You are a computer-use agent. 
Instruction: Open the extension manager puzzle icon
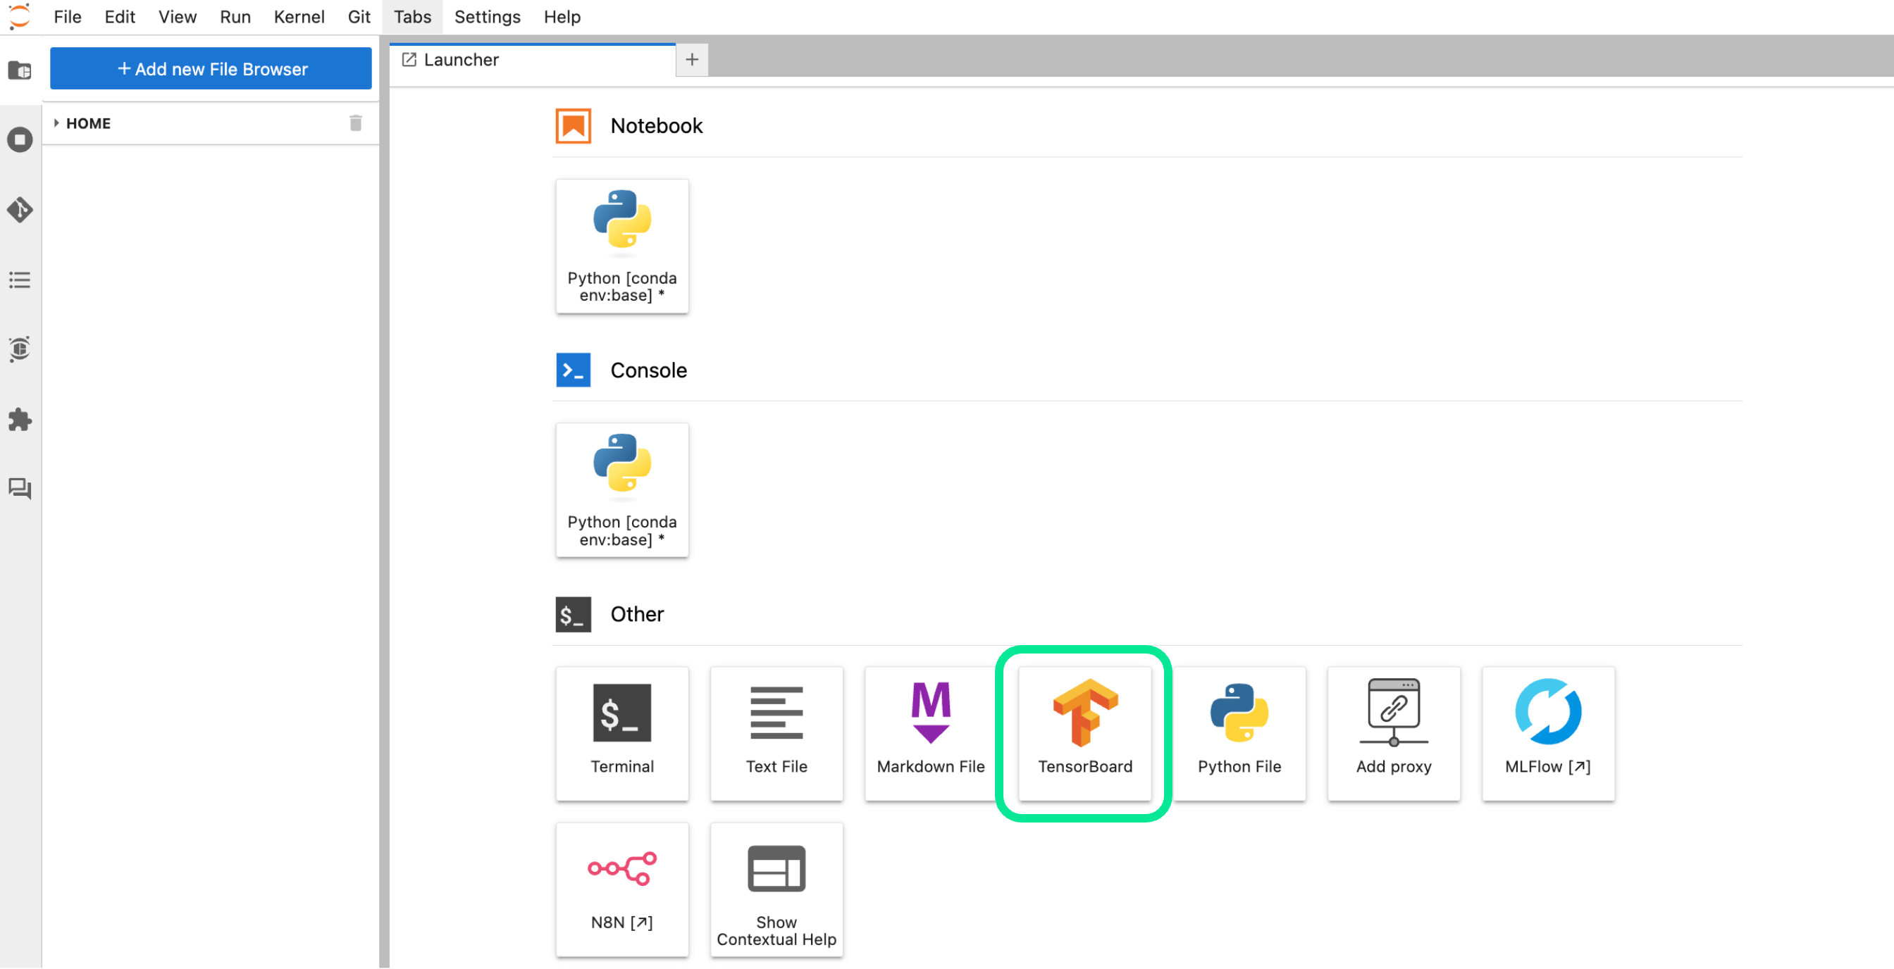[20, 420]
